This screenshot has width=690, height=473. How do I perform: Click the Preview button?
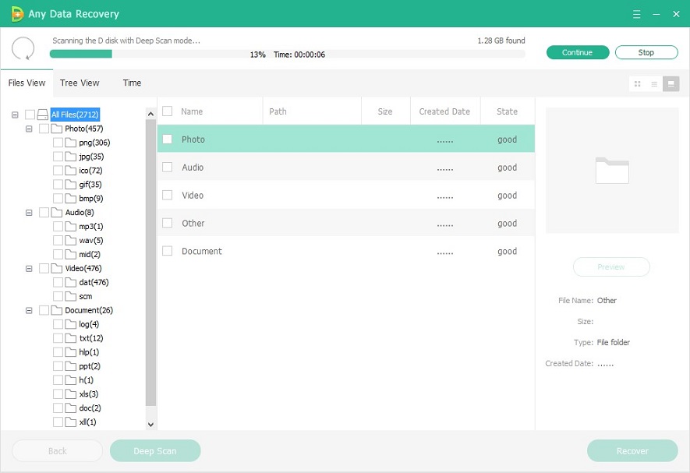pos(611,267)
